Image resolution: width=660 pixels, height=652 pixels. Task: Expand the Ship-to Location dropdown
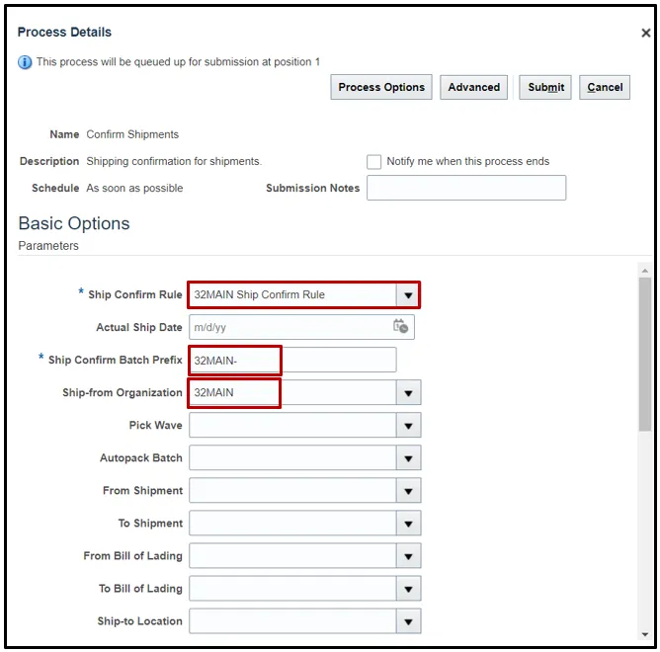(x=408, y=621)
